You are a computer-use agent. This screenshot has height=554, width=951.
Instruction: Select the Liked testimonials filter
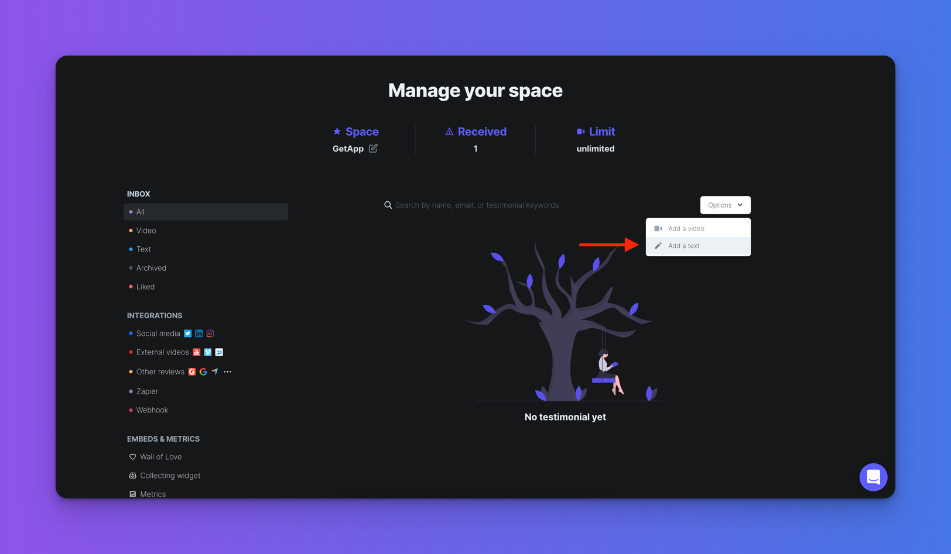[145, 287]
